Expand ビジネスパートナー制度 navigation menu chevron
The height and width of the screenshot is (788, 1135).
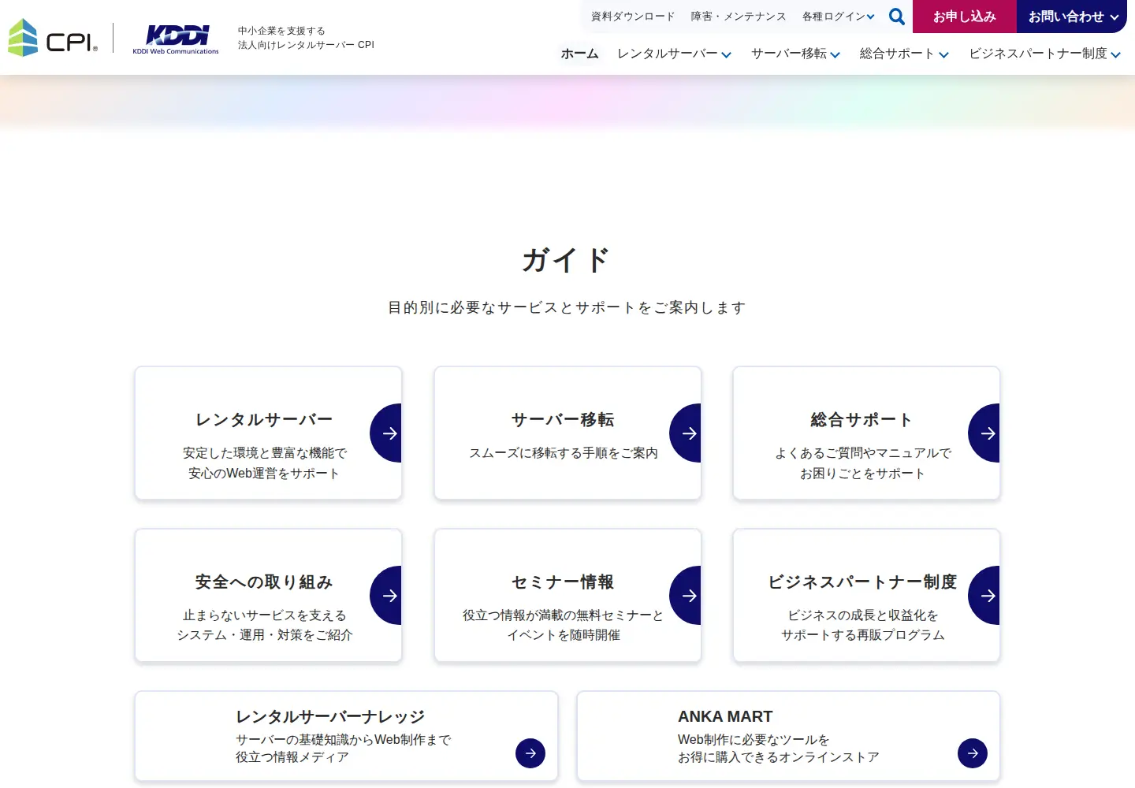[x=1115, y=54]
